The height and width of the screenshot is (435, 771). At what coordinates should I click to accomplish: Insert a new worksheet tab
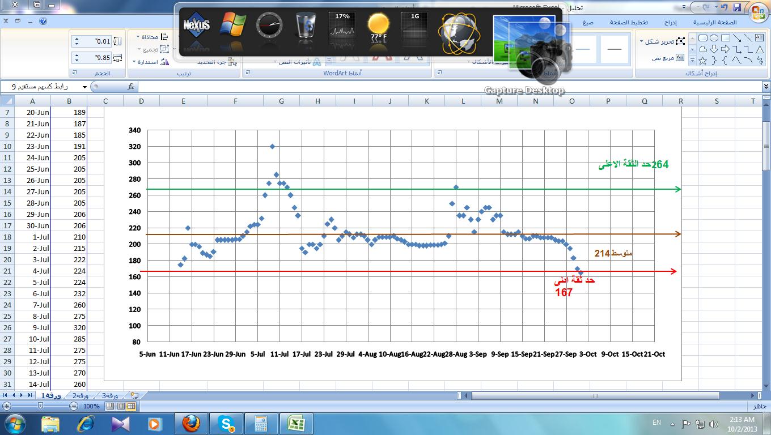134,395
